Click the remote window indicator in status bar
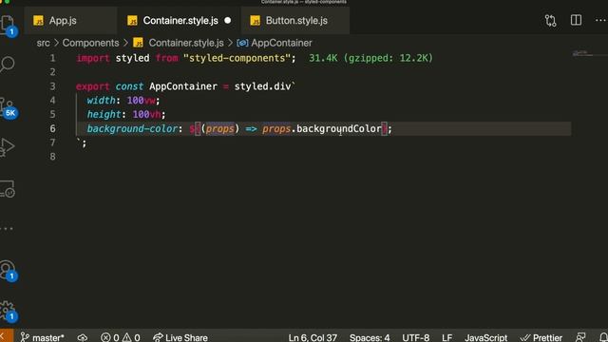The image size is (608, 342). tap(7, 335)
